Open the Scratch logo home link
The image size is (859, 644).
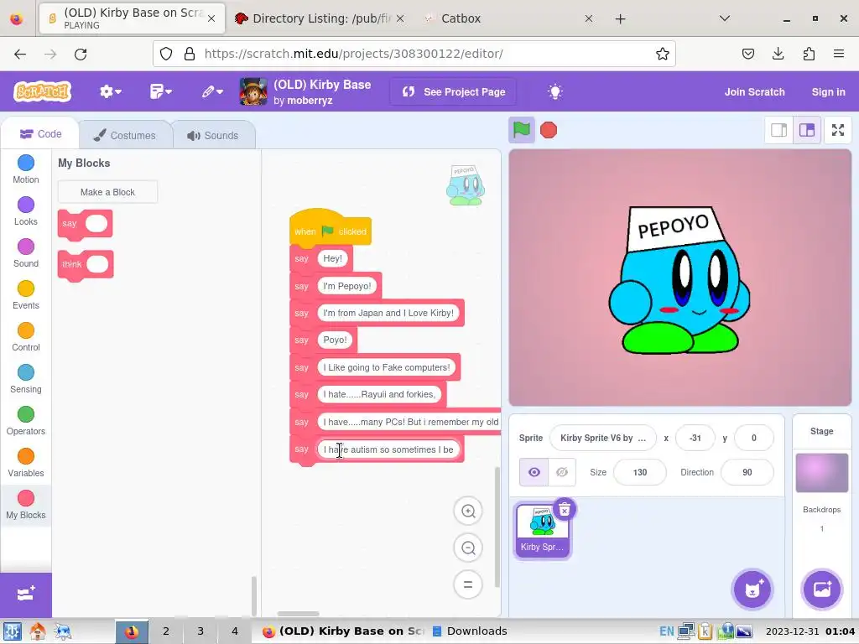click(x=43, y=91)
